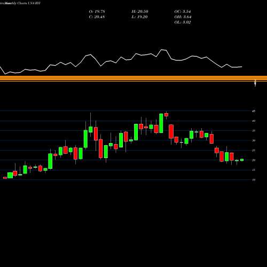Click the 30 price axis label
The width and height of the screenshot is (267, 267).
pos(254,140)
